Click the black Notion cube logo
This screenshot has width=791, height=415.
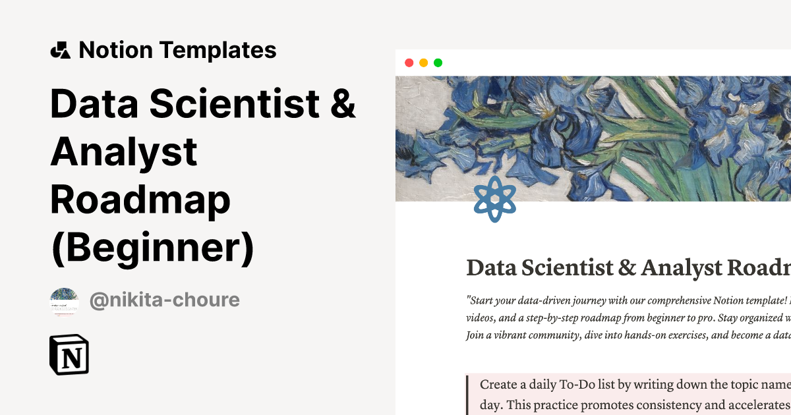[69, 355]
